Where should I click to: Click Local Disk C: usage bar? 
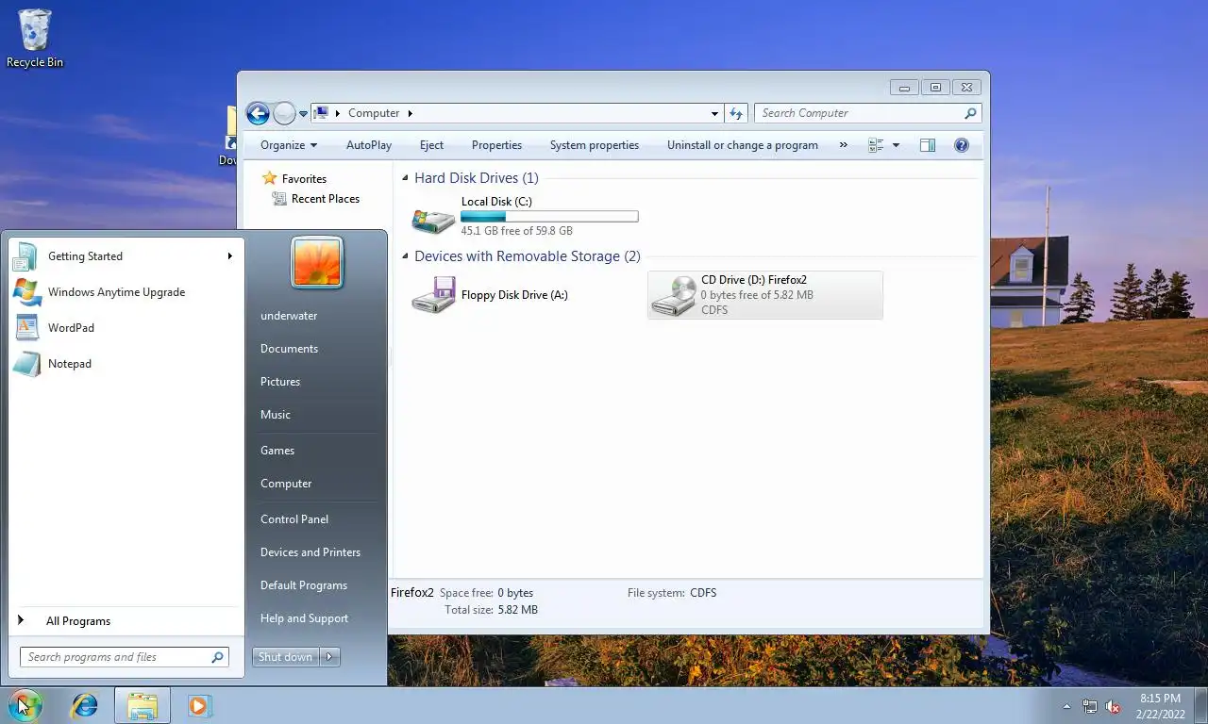pyautogui.click(x=549, y=216)
